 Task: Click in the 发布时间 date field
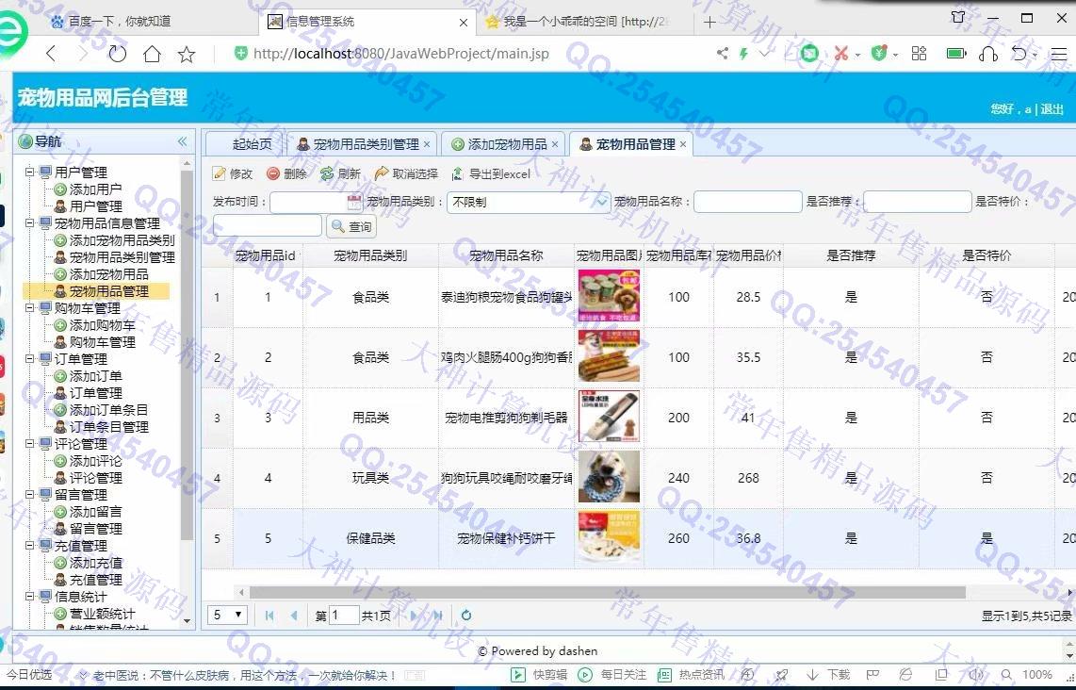pyautogui.click(x=308, y=202)
